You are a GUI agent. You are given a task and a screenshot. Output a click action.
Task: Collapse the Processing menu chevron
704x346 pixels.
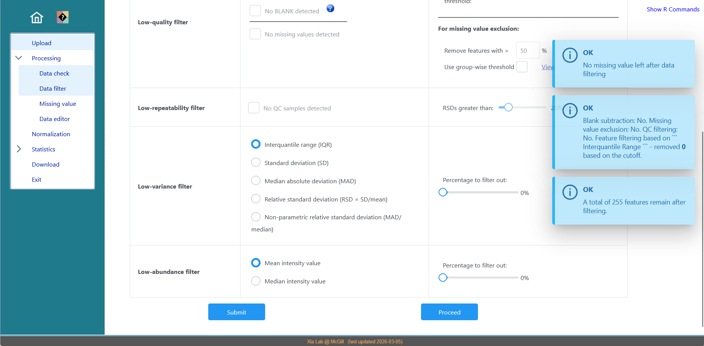pyautogui.click(x=19, y=58)
